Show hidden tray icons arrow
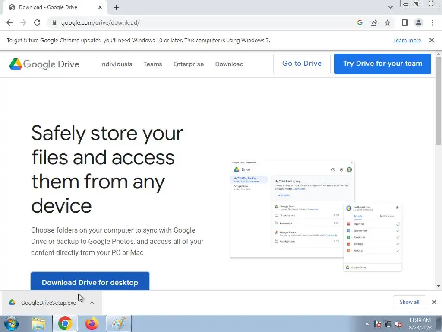 coord(367,324)
